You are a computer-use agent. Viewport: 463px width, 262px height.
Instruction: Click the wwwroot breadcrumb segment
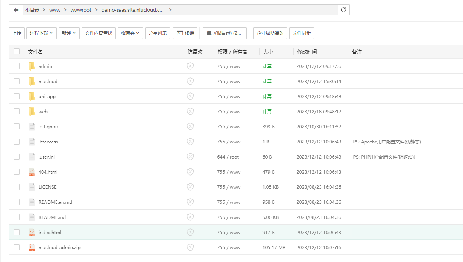(x=81, y=10)
